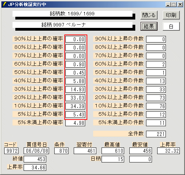Select the 40%以上上昇の確率 field showing 5.88
This screenshot has height=175, width=185.
click(75, 81)
